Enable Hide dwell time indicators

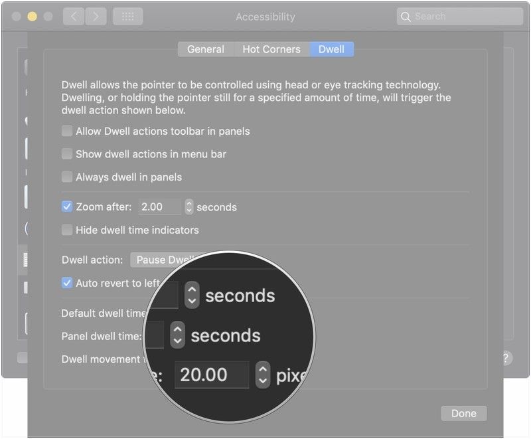[x=67, y=230]
